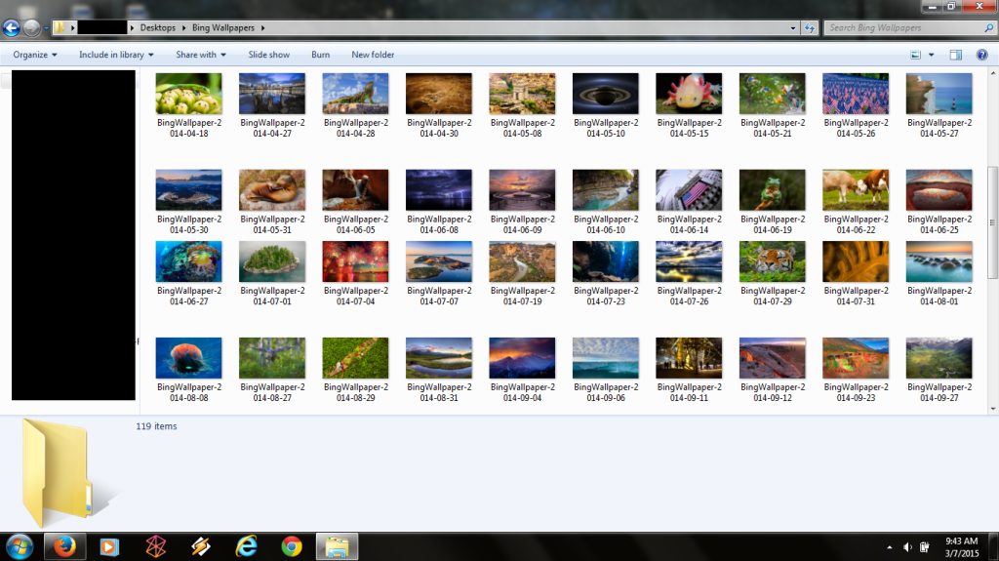
Task: Open Help via the question mark icon
Action: point(981,55)
